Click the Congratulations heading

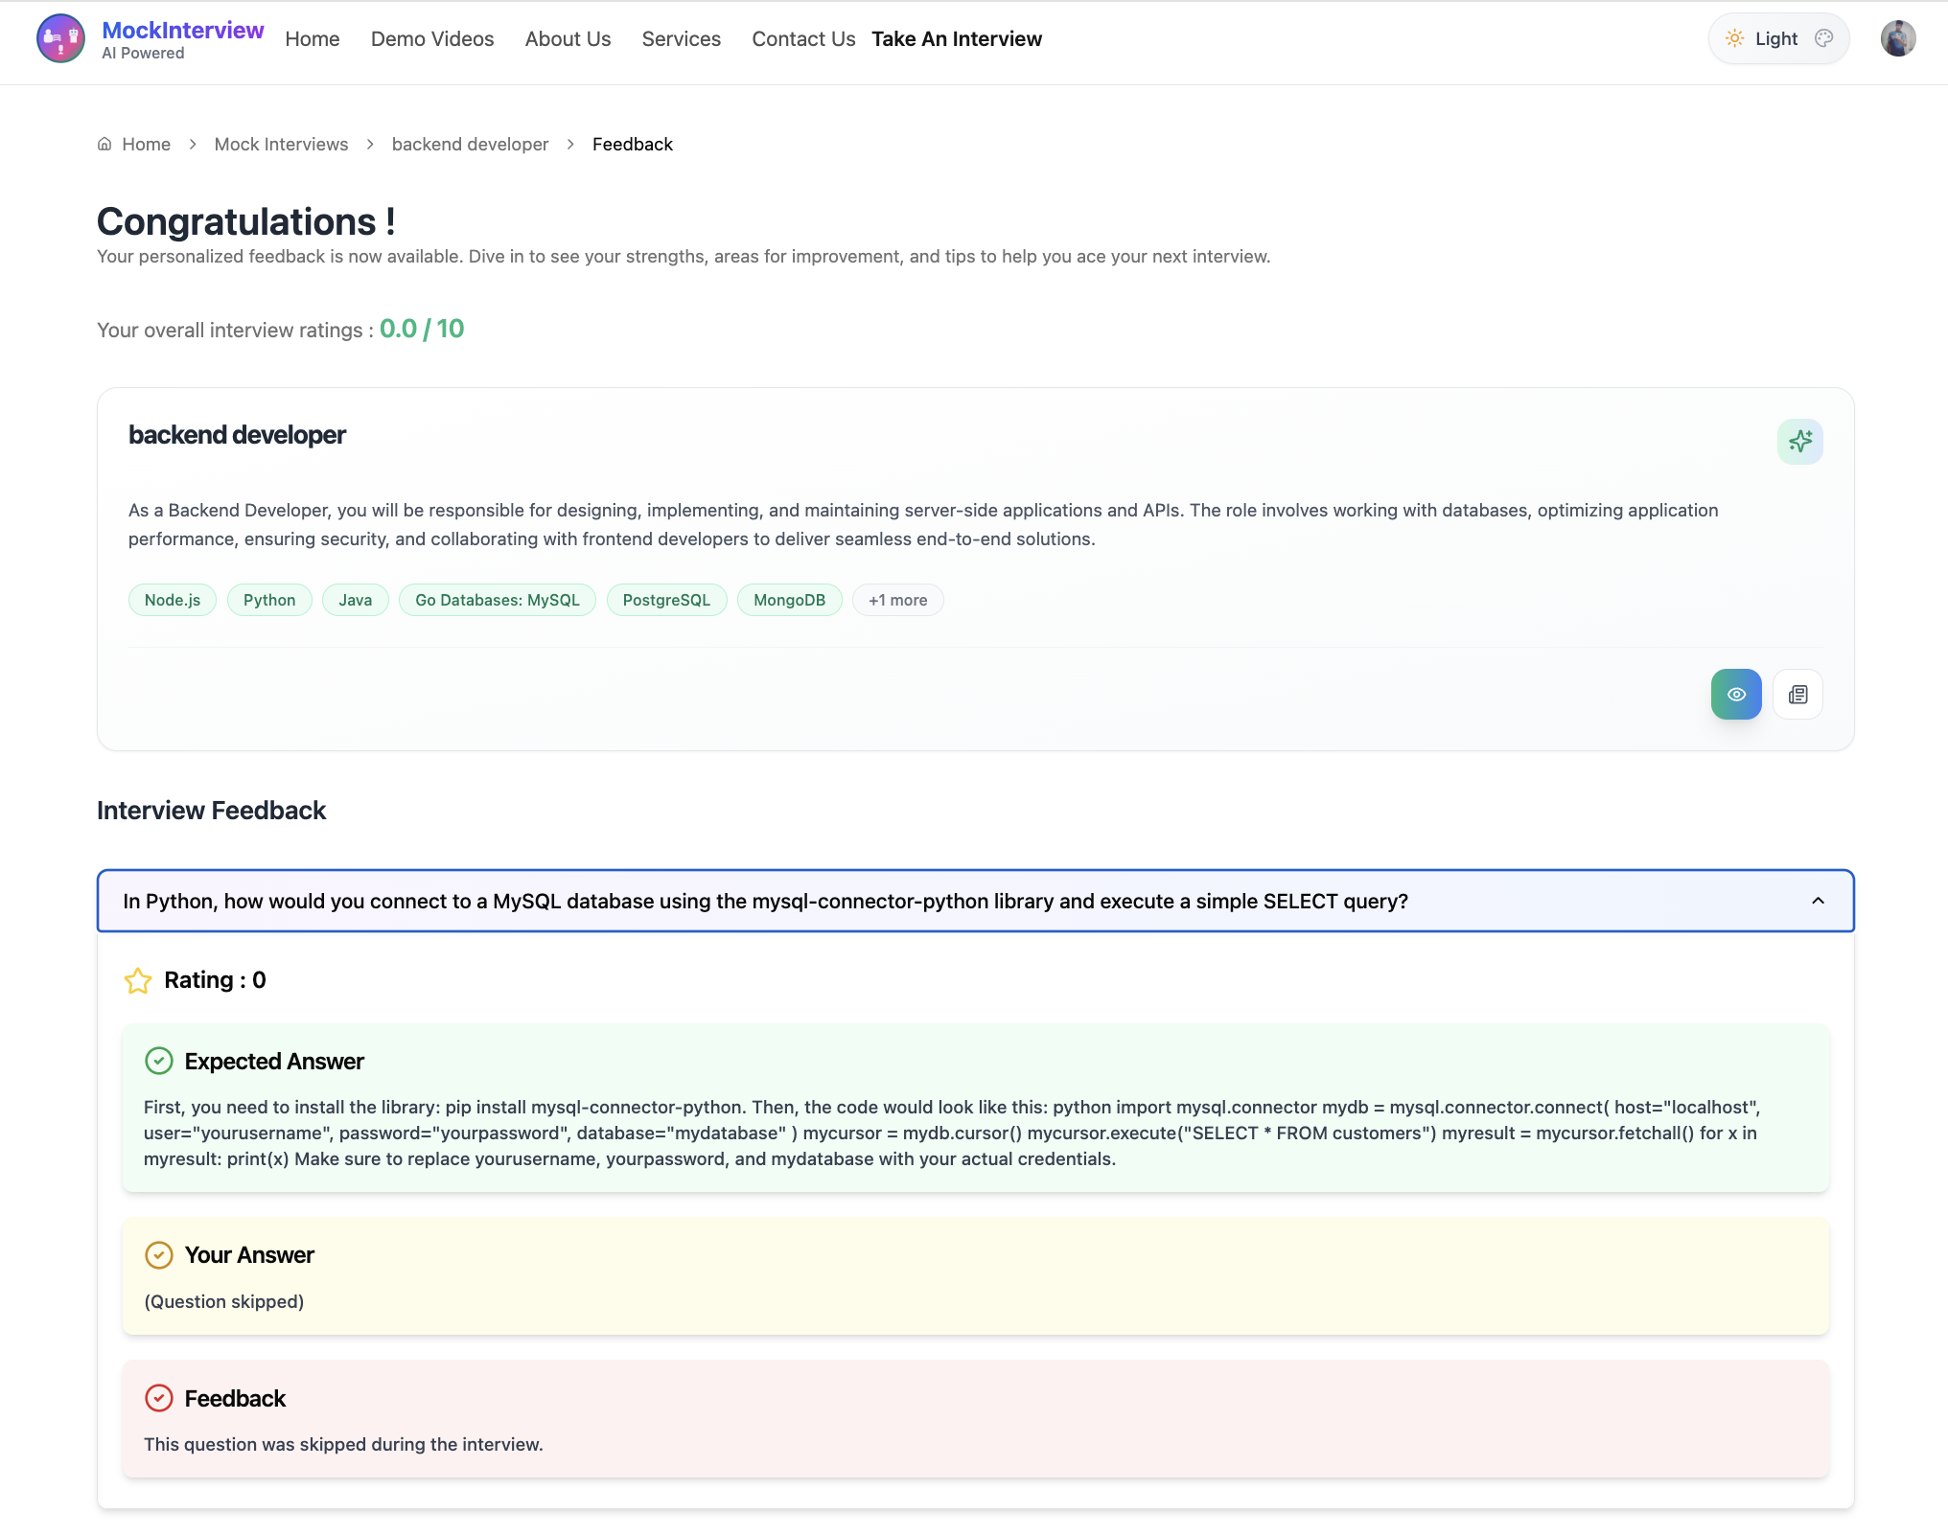coord(246,221)
